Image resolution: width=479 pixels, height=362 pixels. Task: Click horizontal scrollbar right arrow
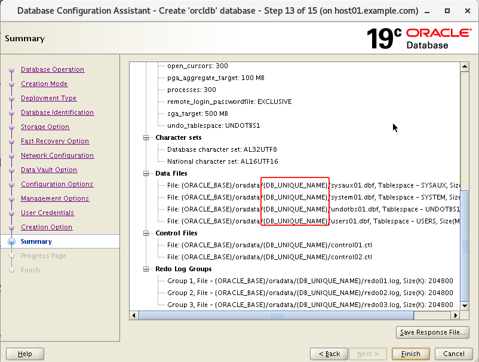(x=456, y=315)
